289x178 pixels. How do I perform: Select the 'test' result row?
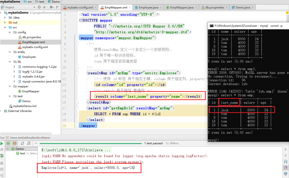(27, 153)
